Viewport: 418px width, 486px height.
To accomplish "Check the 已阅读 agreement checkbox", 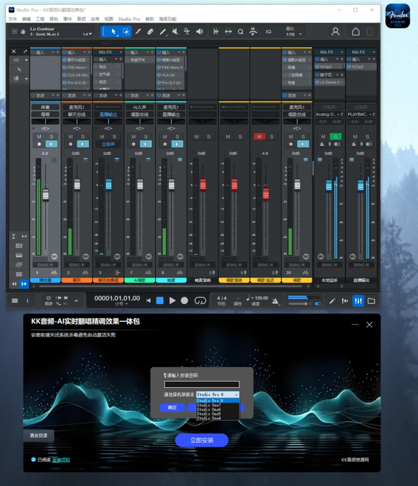I will [34, 459].
